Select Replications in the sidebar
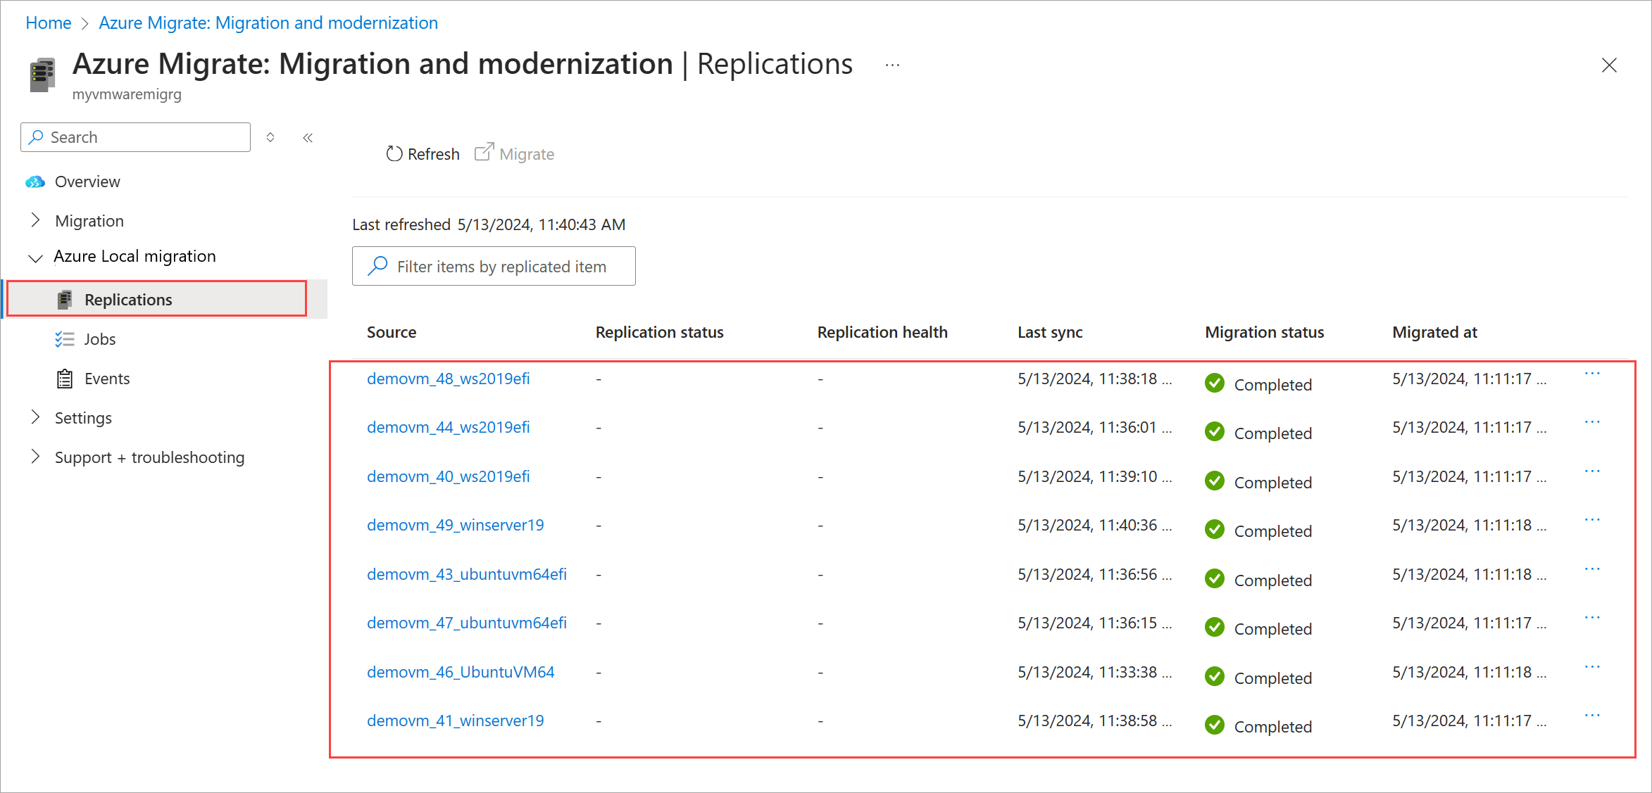Viewport: 1652px width, 793px height. [x=128, y=300]
